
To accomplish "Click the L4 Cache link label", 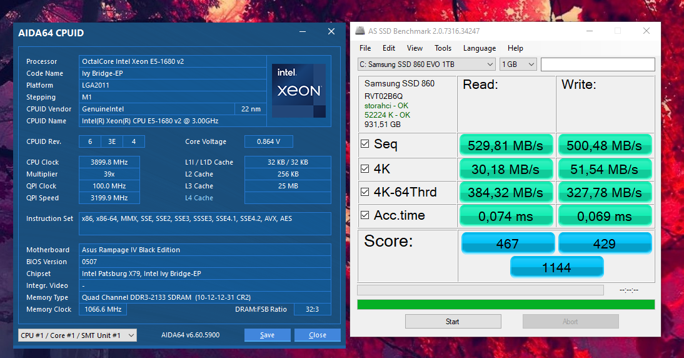I will [199, 198].
